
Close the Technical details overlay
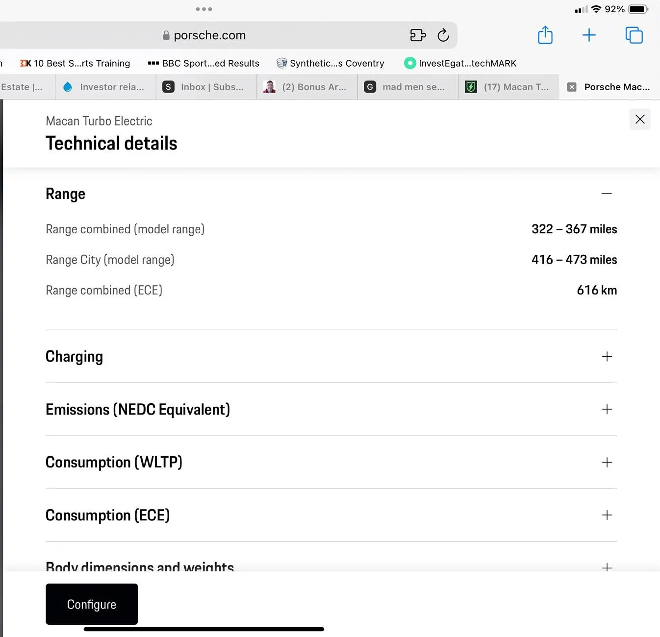click(640, 119)
